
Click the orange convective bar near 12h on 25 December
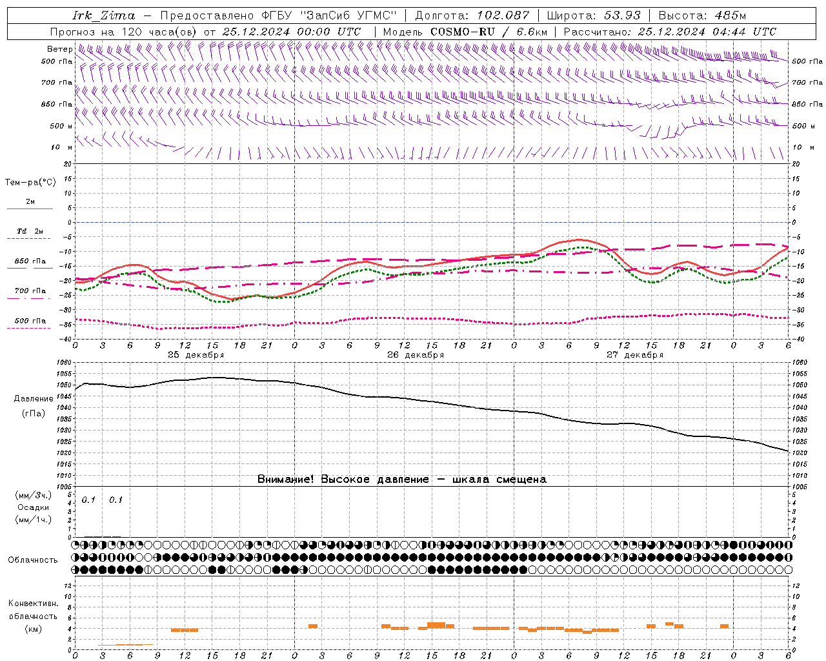tap(185, 630)
